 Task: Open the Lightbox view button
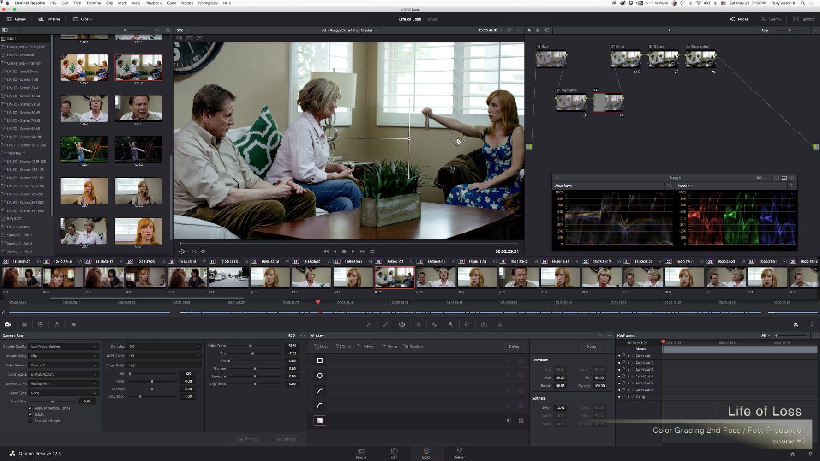(x=804, y=19)
